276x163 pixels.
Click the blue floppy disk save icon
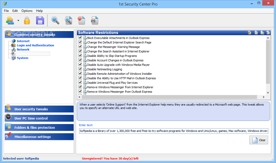[40, 20]
